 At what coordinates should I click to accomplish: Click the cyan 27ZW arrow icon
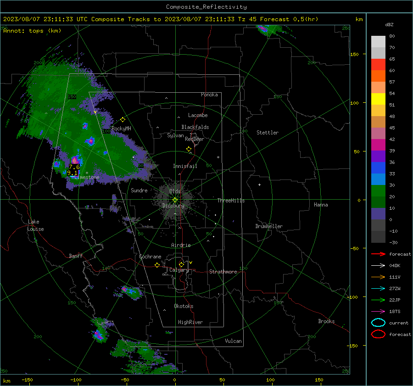[378, 289]
